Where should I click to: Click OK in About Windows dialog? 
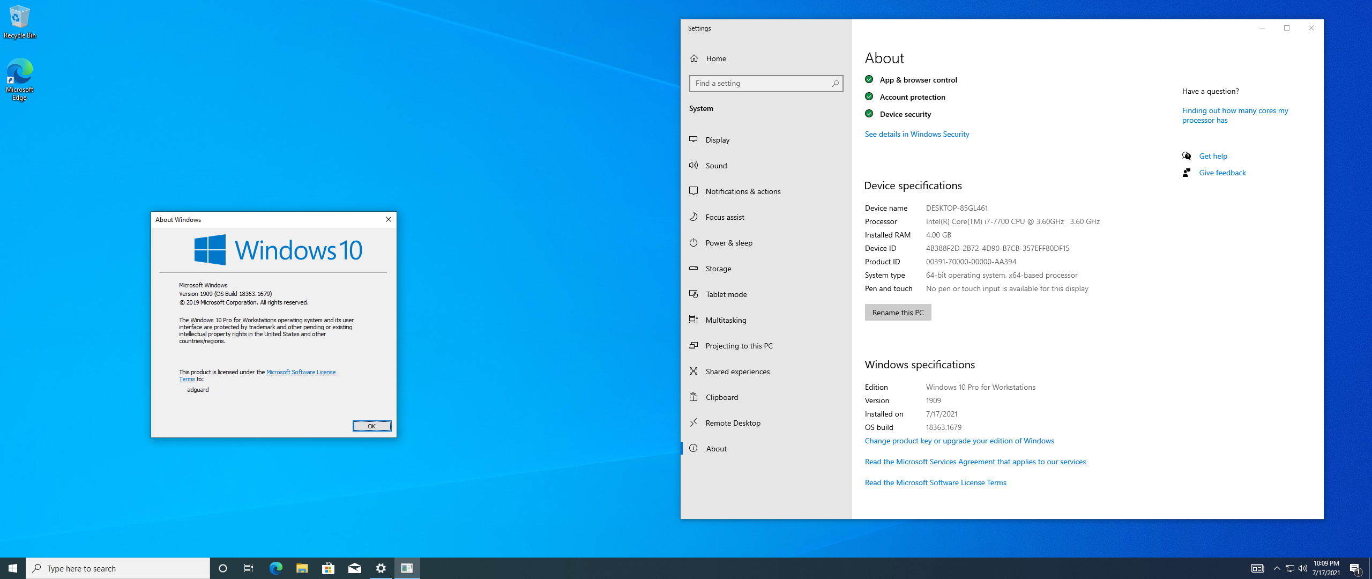pyautogui.click(x=372, y=426)
